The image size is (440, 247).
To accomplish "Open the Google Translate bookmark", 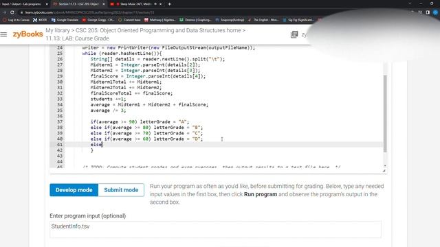I will (65, 20).
